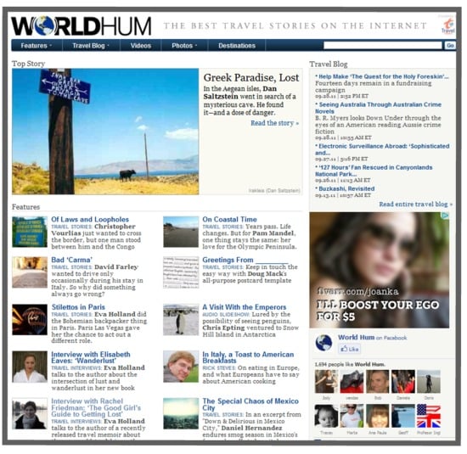Click the AdChoices icon on the advertisement
Image resolution: width=467 pixels, height=454 pixels.
pos(445,216)
